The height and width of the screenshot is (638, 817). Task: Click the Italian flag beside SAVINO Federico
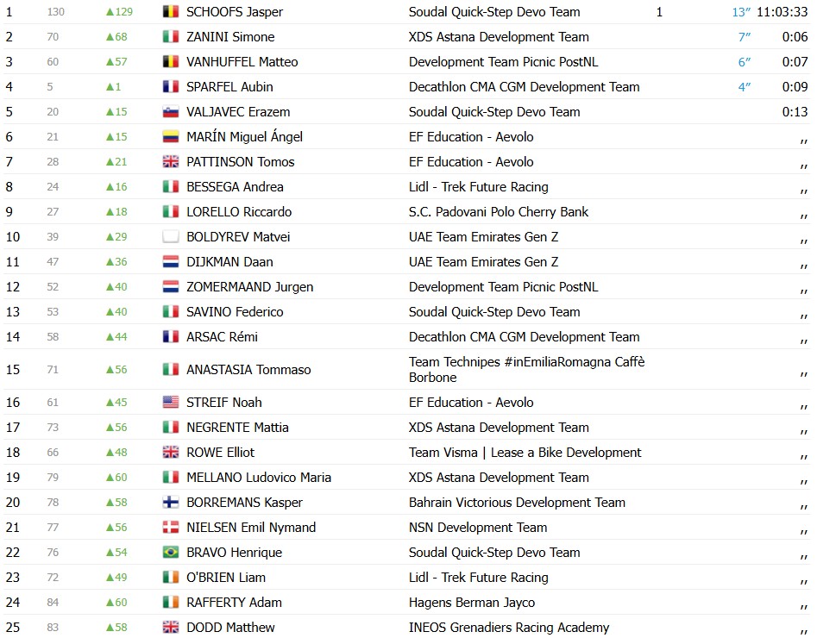(x=170, y=312)
